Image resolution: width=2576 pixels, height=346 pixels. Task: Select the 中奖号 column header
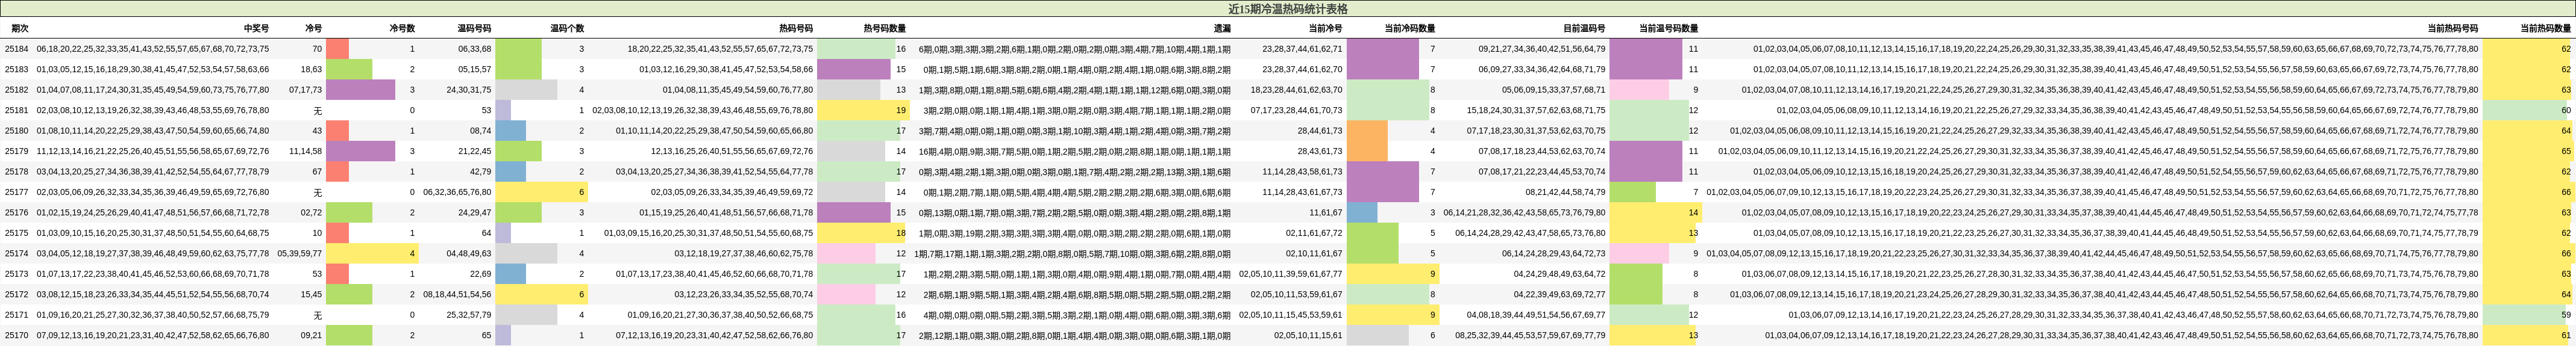(256, 28)
